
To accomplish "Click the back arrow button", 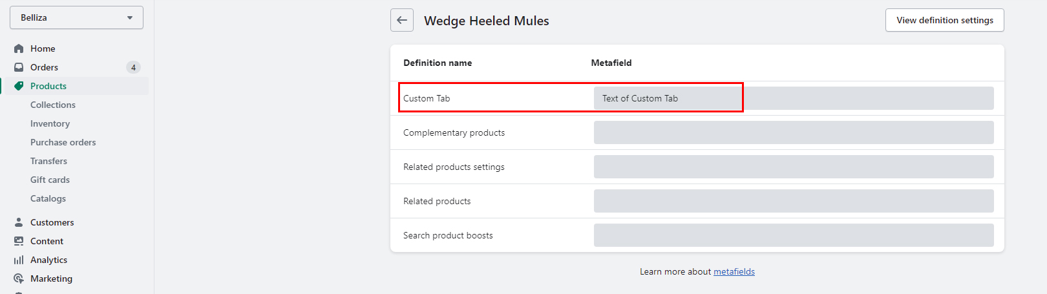I will [x=402, y=20].
